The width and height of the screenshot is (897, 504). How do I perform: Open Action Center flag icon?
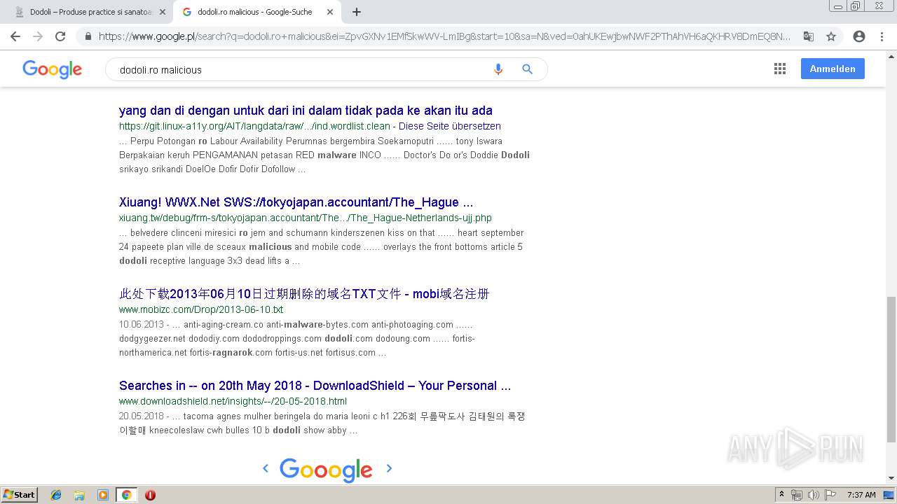pyautogui.click(x=830, y=495)
